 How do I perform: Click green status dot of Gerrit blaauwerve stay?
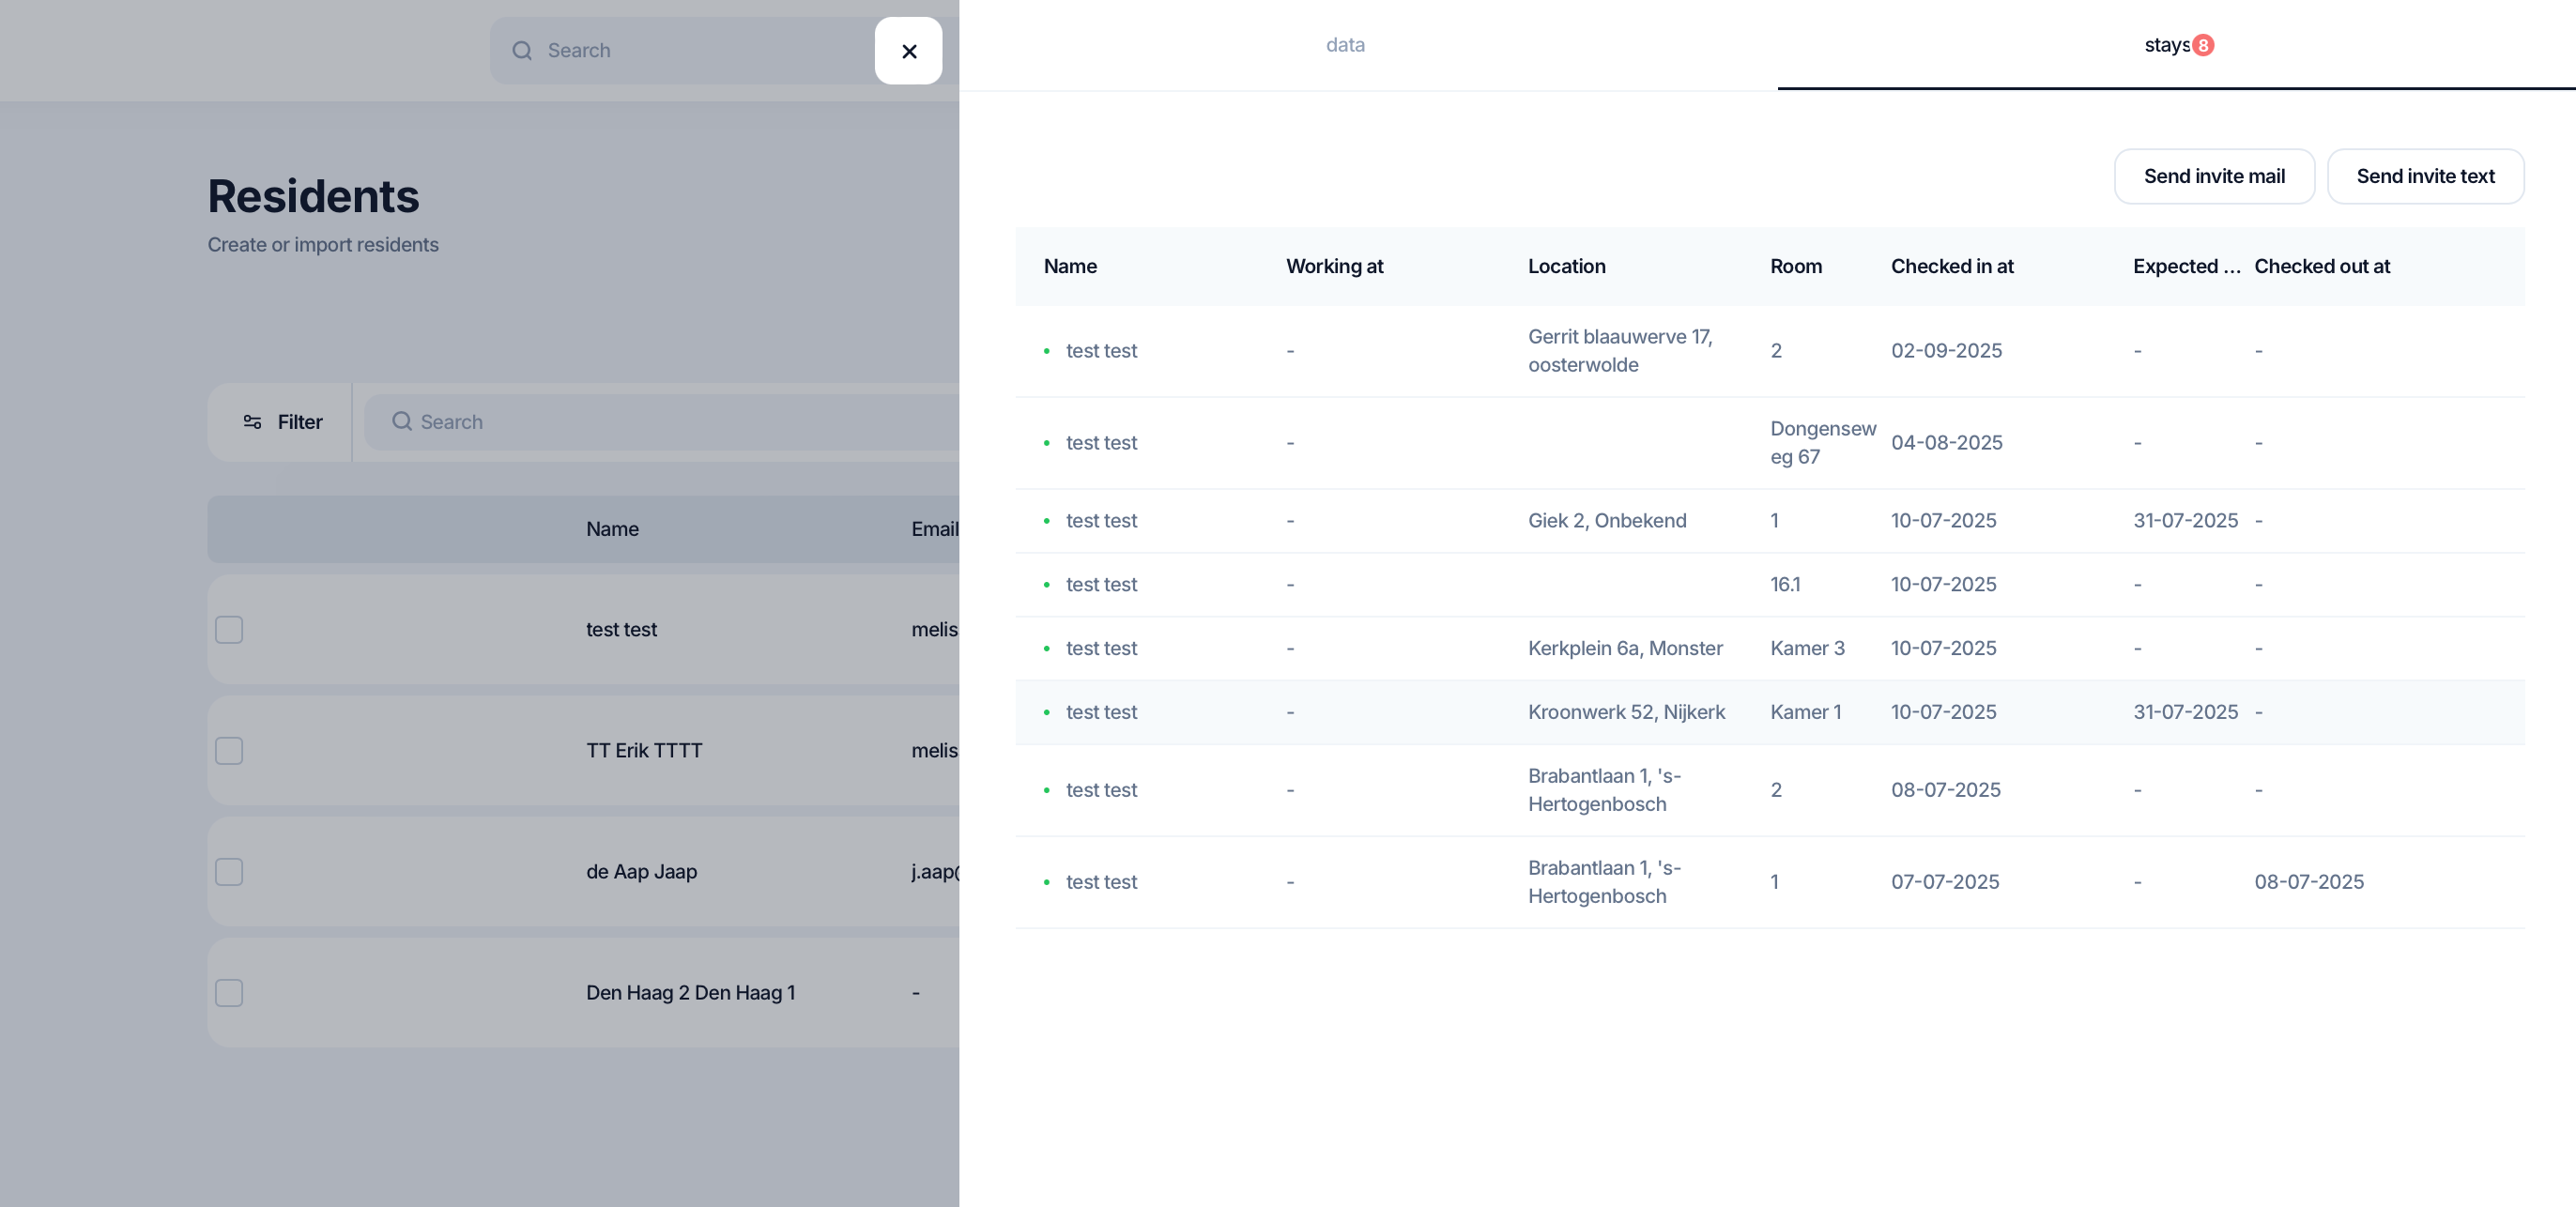[1047, 351]
